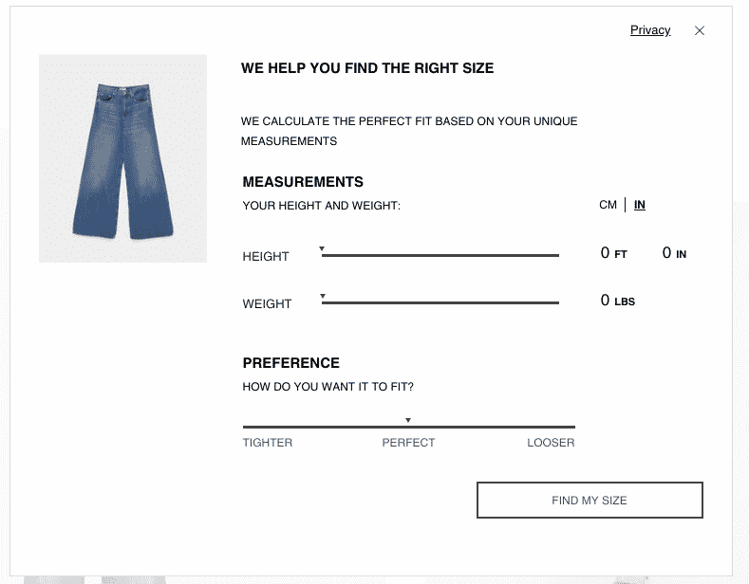Close the size finder dialog
This screenshot has width=749, height=584.
tap(700, 30)
